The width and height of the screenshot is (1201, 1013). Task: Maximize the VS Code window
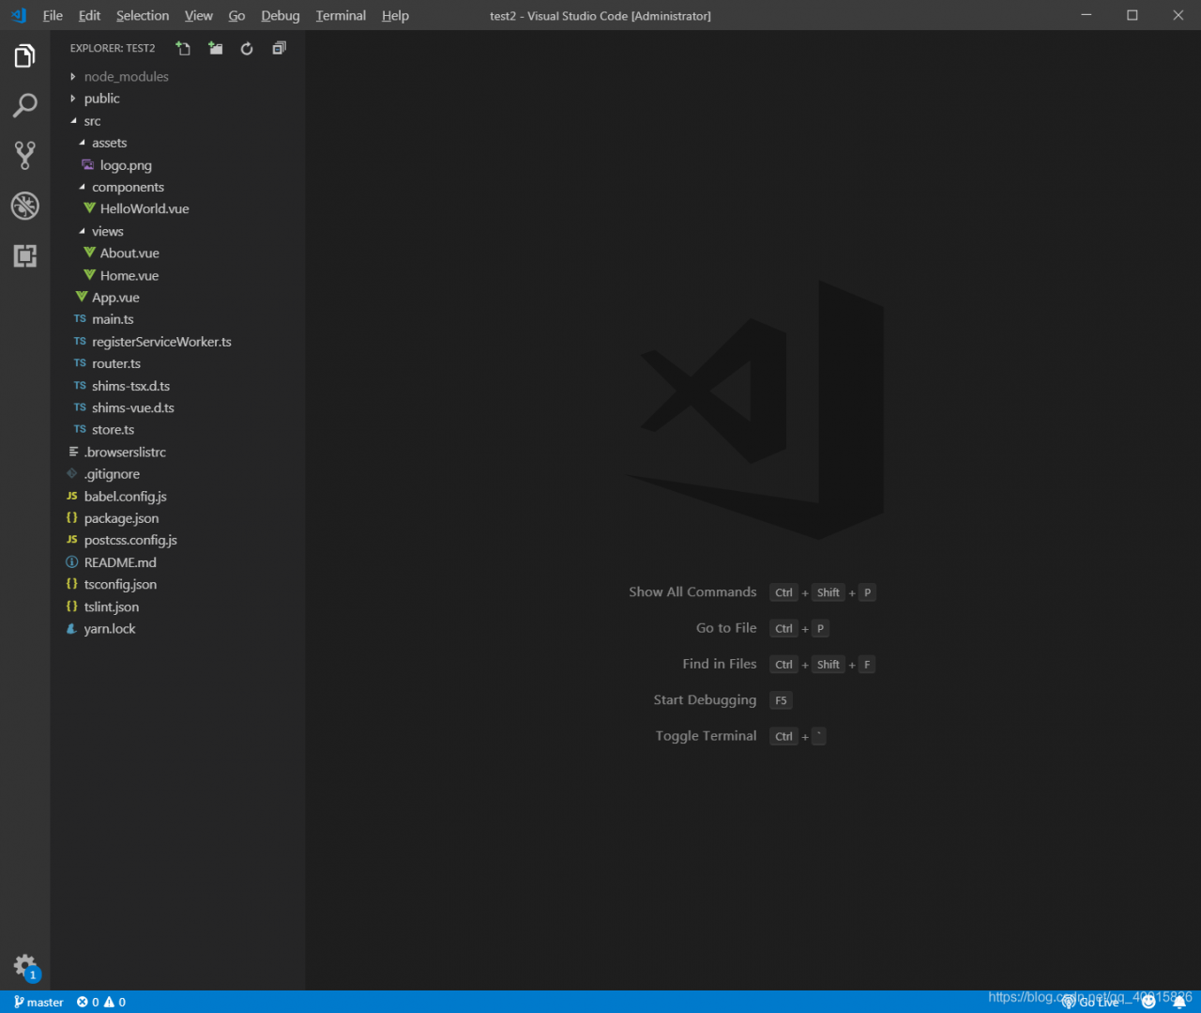pos(1133,15)
